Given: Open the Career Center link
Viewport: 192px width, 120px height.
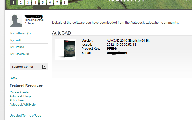Looking at the screenshot, I should coord(20,92).
